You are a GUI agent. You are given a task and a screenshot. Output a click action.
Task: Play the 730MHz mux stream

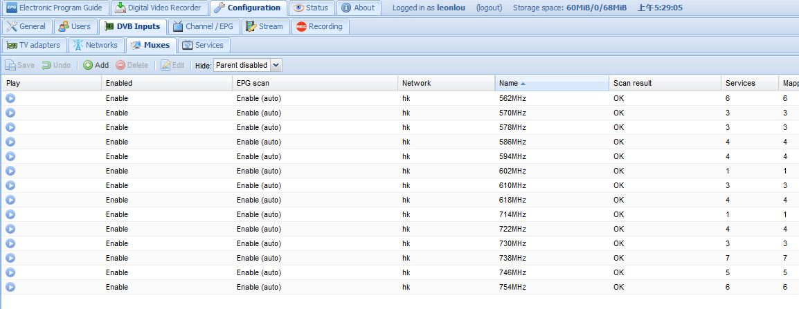tap(10, 243)
